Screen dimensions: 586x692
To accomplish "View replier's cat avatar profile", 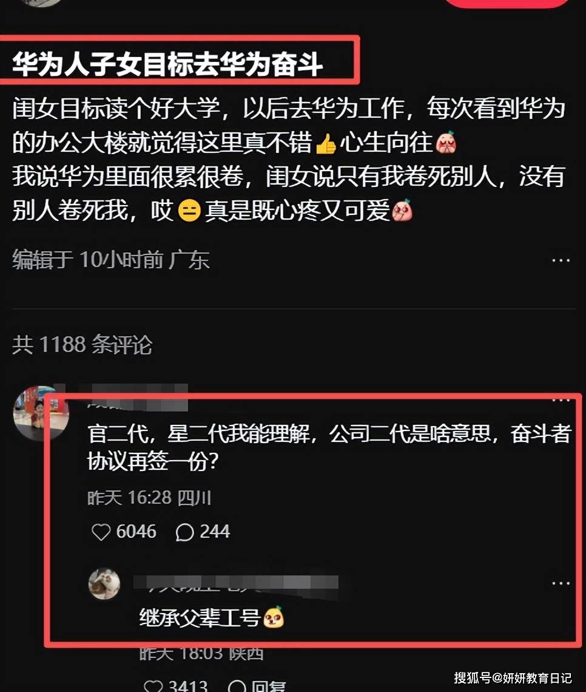I will tap(104, 583).
